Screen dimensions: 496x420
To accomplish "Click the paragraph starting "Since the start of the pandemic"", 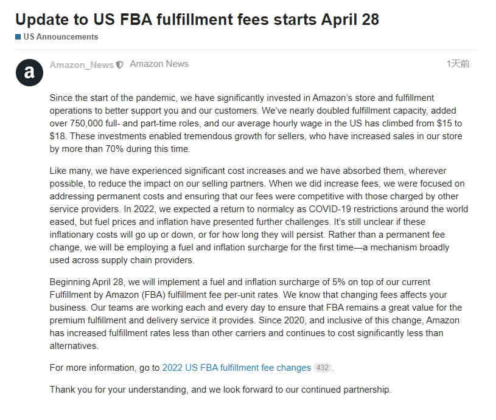I will [256, 123].
